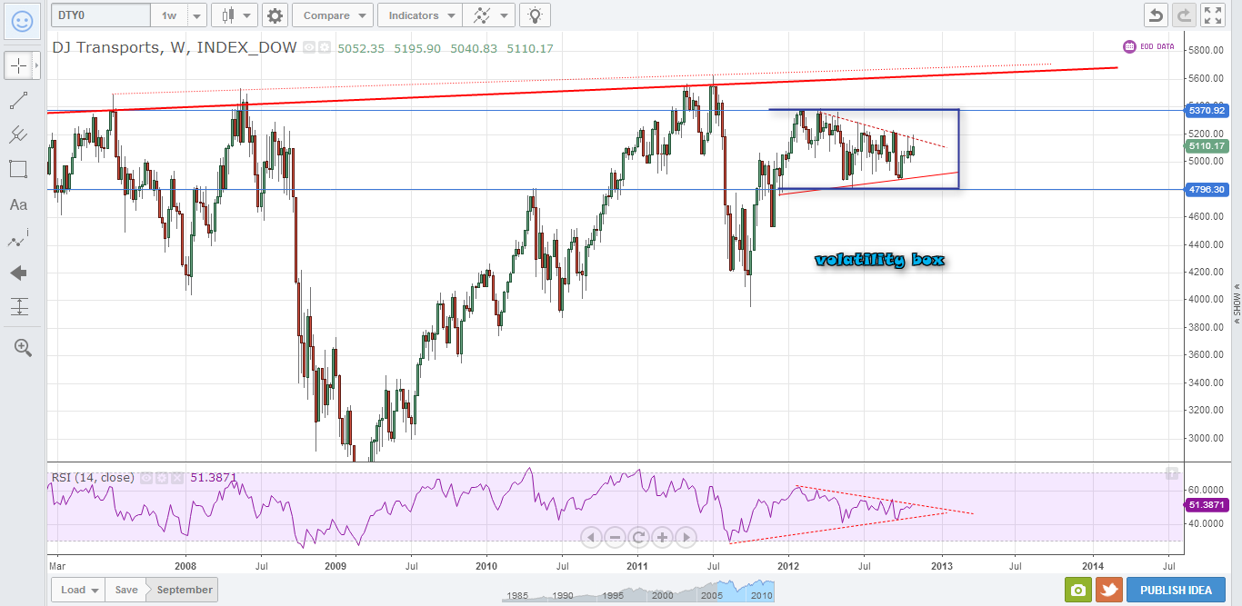This screenshot has width=1242, height=606.
Task: Click the 4796.30 price label
Action: pos(1207,190)
